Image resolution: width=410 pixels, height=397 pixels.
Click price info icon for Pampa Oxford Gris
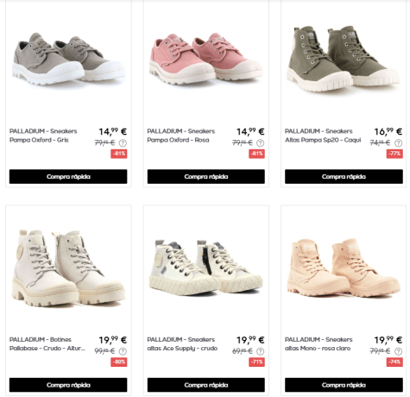[x=123, y=142]
